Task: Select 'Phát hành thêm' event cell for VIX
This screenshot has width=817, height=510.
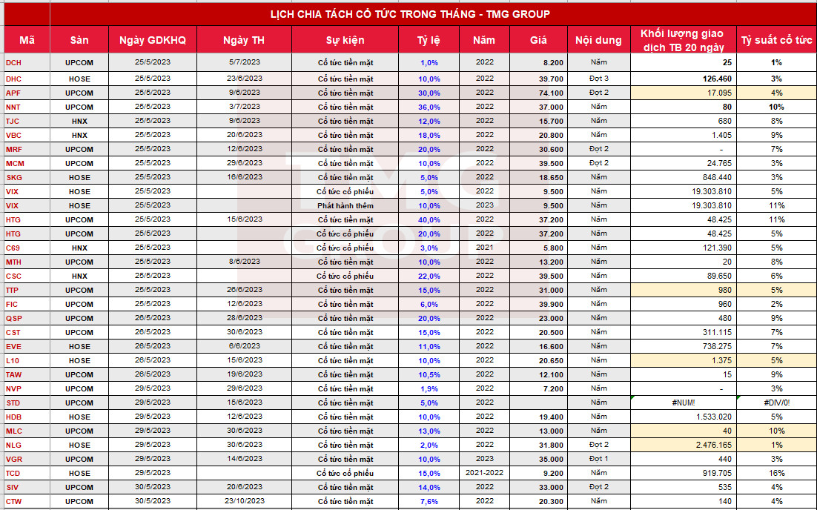Action: (x=345, y=206)
